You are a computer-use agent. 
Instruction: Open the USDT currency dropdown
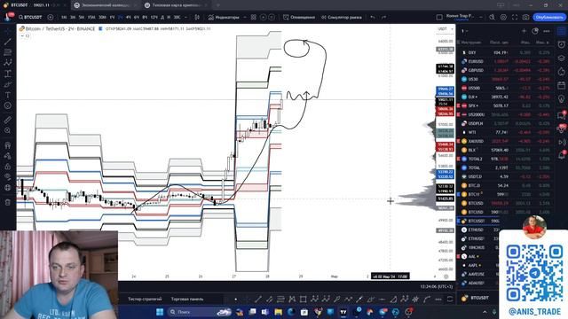tap(446, 28)
